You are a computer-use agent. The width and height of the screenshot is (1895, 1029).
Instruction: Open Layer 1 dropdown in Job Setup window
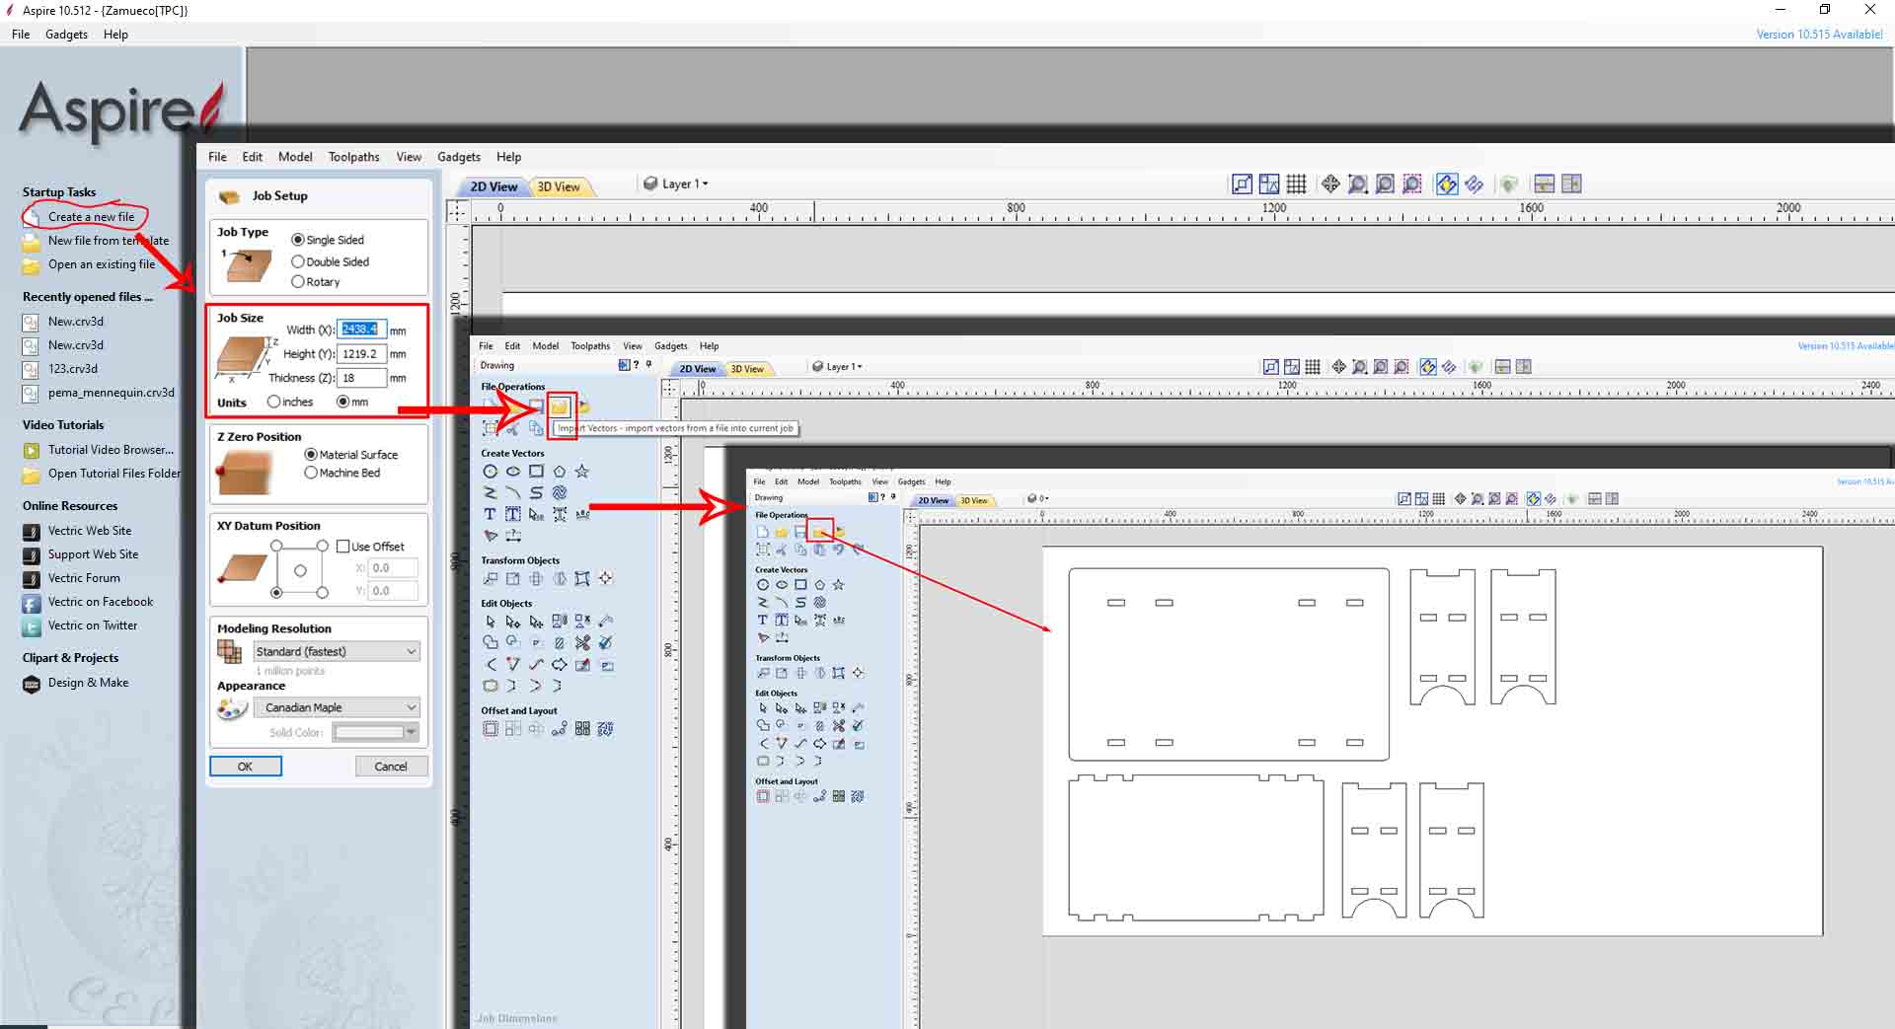676,184
